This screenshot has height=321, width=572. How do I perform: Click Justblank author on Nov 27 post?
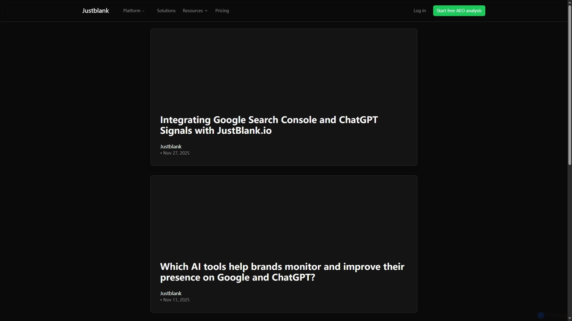(x=171, y=146)
